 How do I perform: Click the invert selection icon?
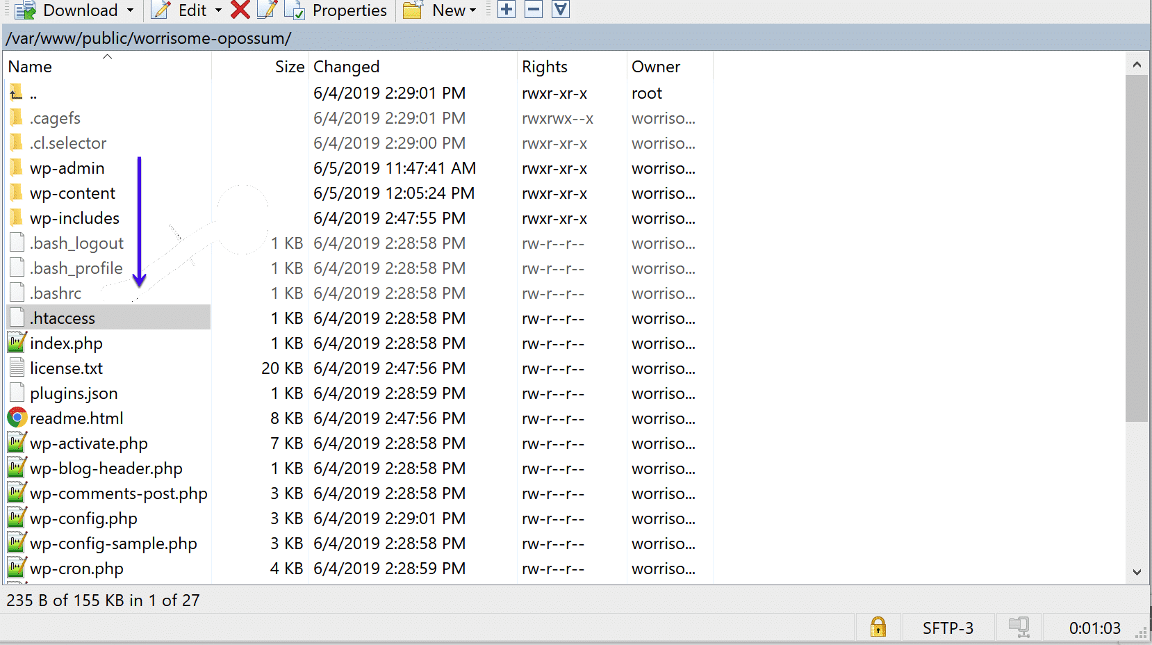(x=560, y=10)
